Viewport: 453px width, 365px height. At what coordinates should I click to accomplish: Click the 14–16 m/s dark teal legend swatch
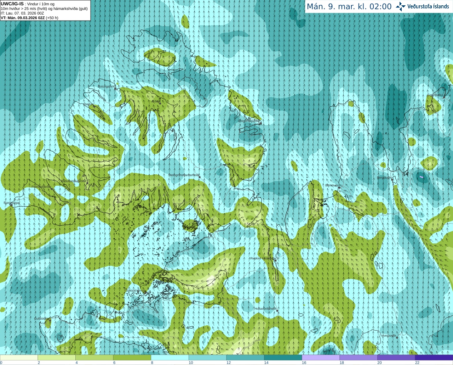283,358
